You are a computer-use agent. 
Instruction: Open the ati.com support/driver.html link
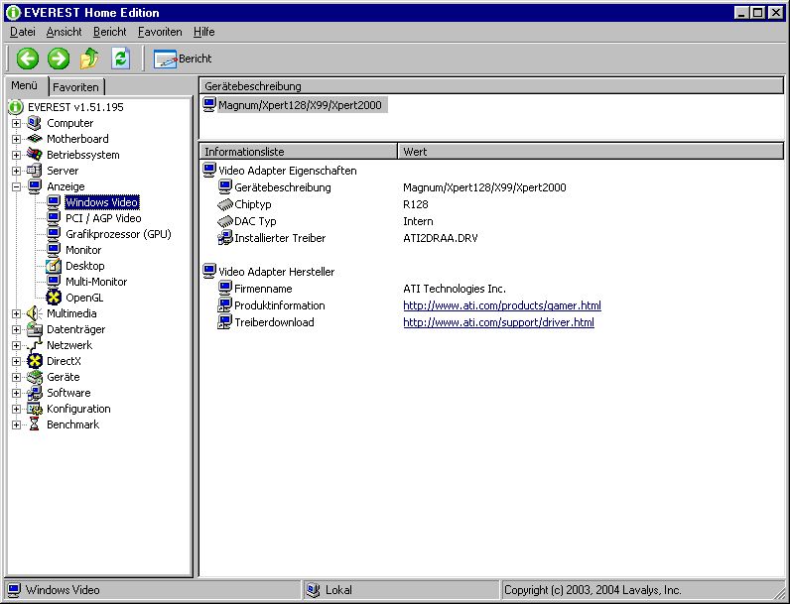point(498,322)
